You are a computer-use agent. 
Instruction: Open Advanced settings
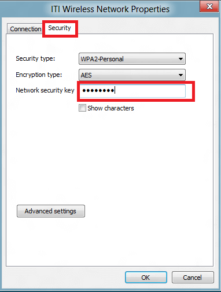[51, 211]
